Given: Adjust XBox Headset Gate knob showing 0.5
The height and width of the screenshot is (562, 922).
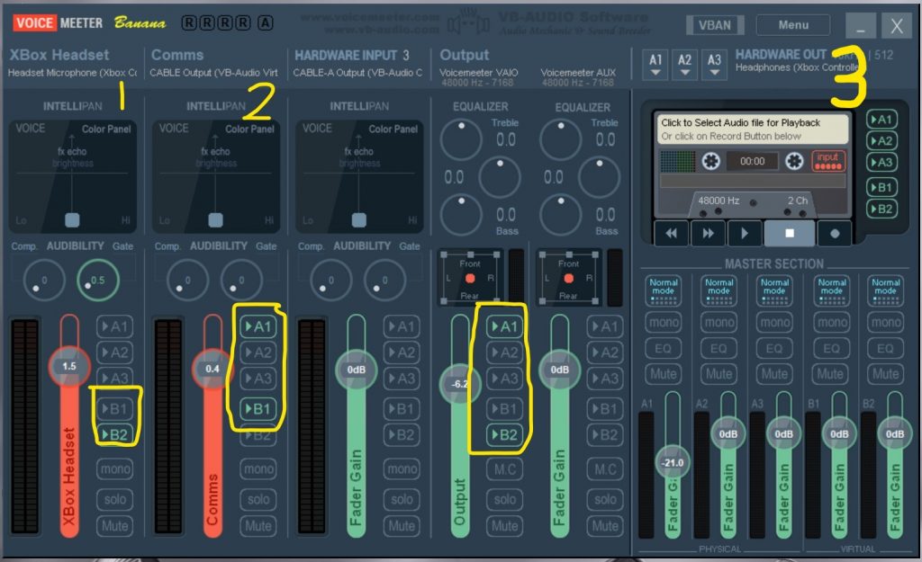Looking at the screenshot, I should click(97, 281).
